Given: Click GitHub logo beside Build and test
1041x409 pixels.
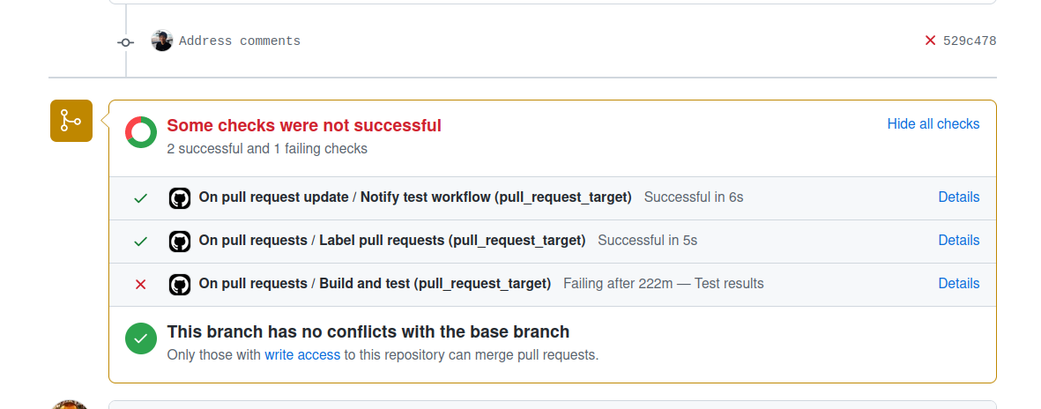Looking at the screenshot, I should tap(180, 285).
